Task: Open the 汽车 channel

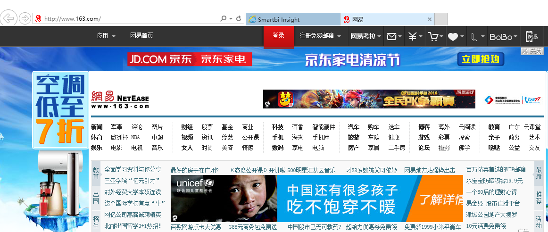Action: [x=353, y=127]
